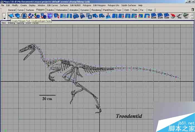
Task: Click the shelf scroll down arrow
Action: coord(192,18)
